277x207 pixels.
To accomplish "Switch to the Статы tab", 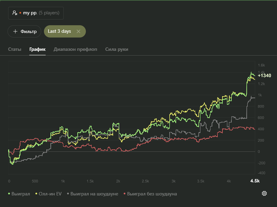I will (x=15, y=49).
